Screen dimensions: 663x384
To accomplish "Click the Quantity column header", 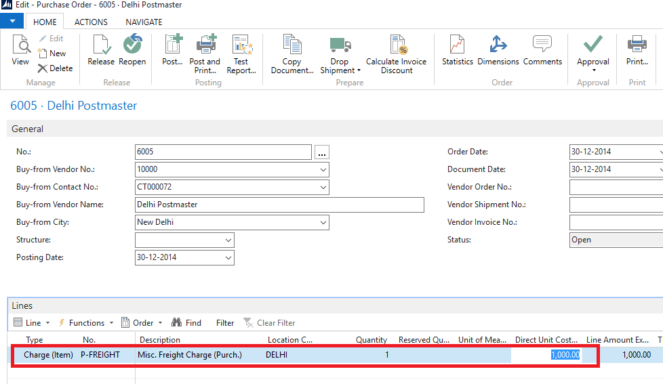I will click(371, 340).
